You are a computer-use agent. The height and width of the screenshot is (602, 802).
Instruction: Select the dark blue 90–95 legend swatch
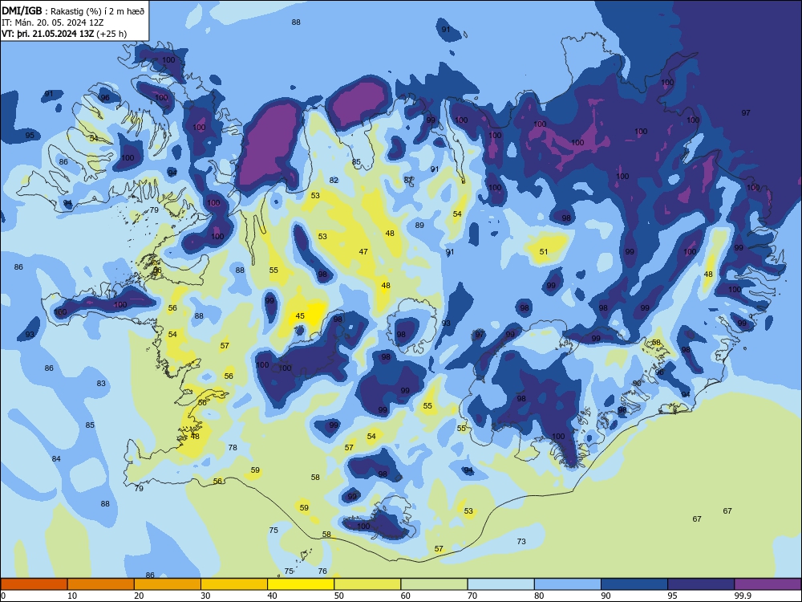click(x=634, y=584)
